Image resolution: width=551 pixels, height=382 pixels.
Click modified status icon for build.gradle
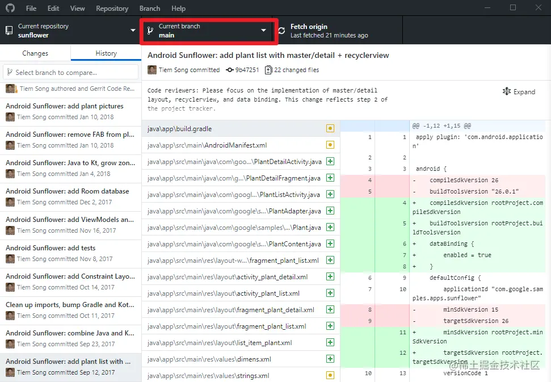330,128
